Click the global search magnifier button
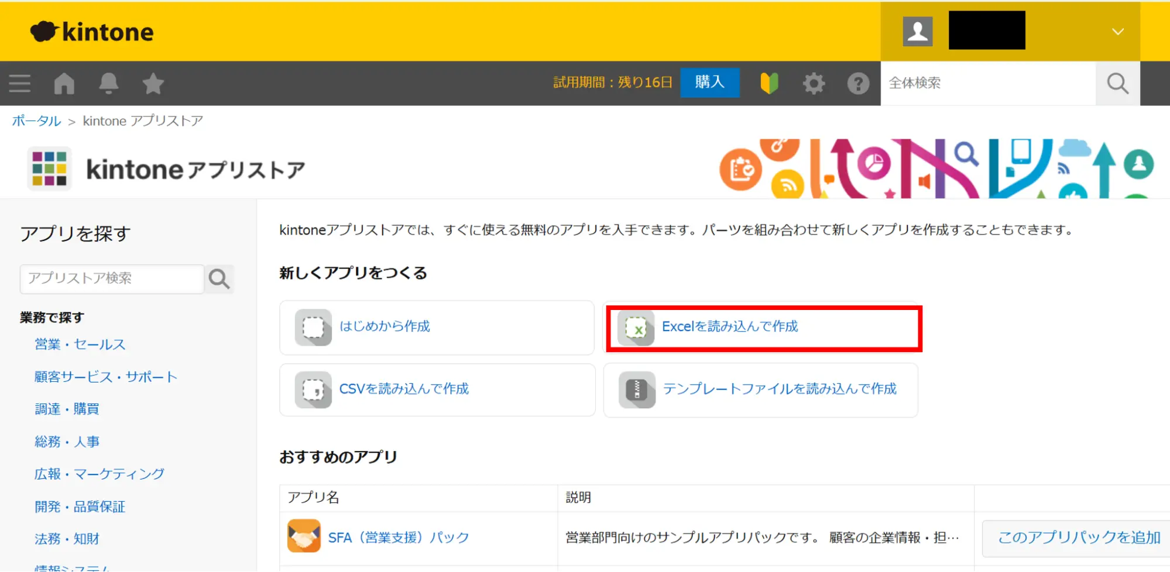 point(1117,84)
